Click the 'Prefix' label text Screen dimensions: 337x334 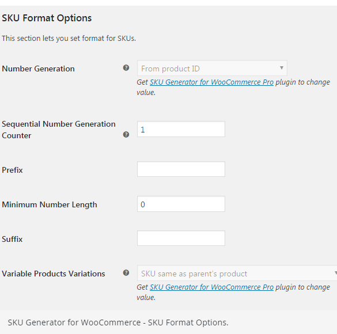[x=12, y=170]
